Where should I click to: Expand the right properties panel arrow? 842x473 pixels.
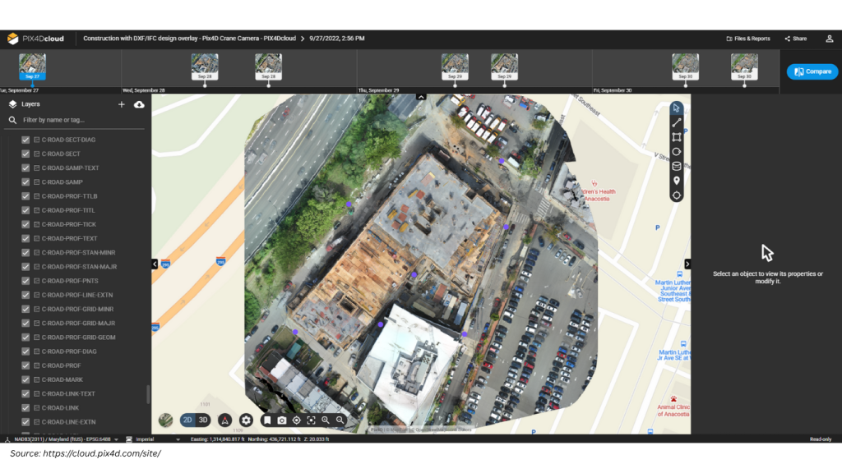point(687,264)
